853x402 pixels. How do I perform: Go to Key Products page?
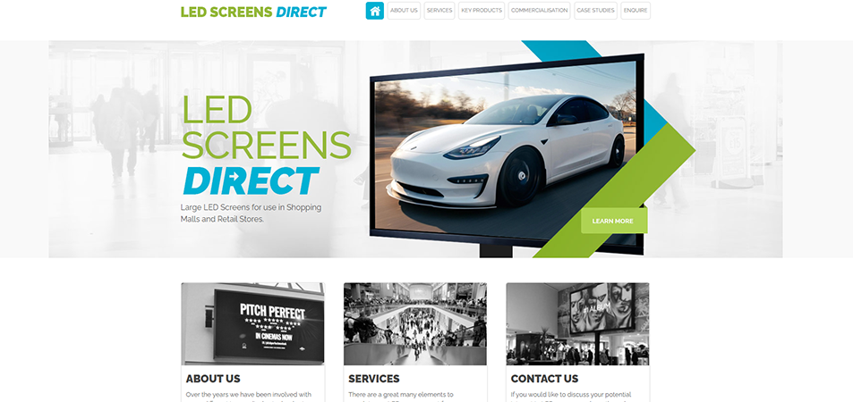pyautogui.click(x=482, y=11)
